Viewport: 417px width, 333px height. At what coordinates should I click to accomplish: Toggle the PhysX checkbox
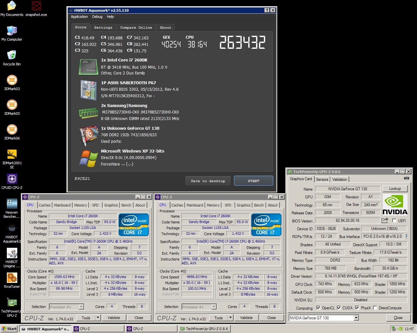357,308
